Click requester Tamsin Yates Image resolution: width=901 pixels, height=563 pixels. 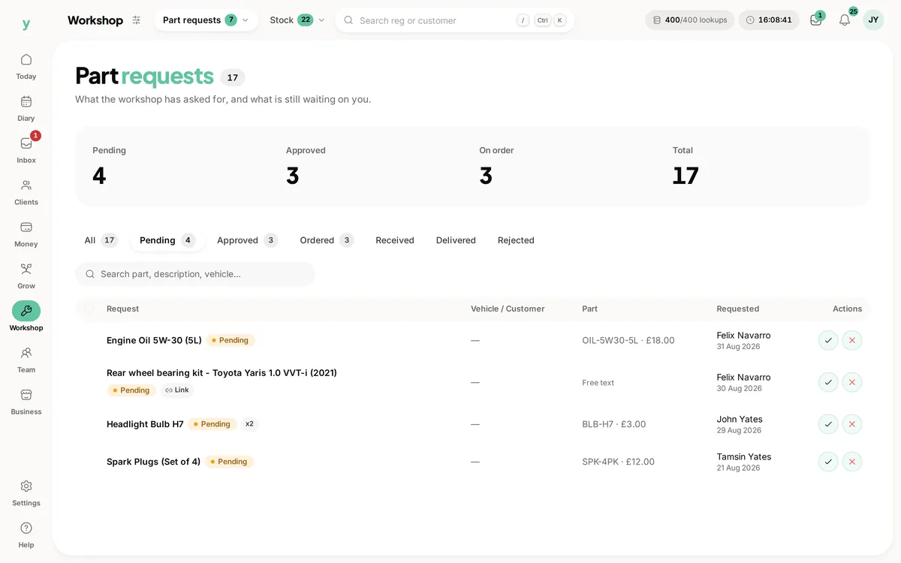(x=744, y=456)
